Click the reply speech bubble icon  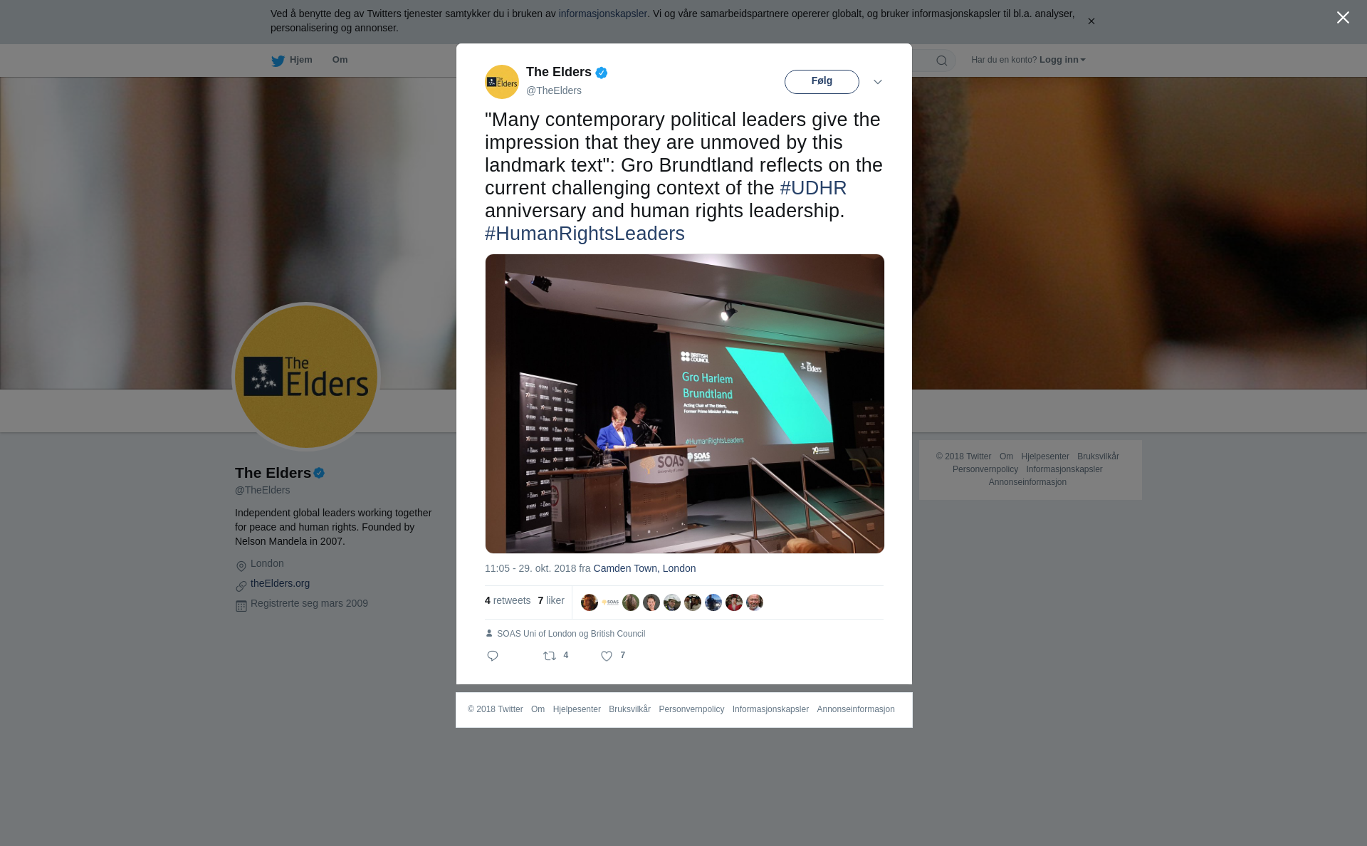[493, 656]
